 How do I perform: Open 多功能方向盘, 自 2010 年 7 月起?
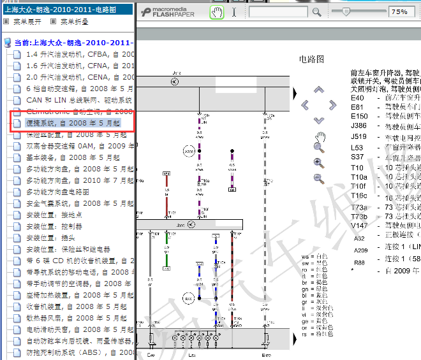point(80,180)
